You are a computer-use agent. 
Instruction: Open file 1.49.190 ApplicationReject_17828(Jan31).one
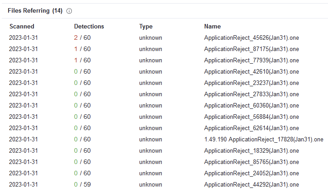coord(264,140)
